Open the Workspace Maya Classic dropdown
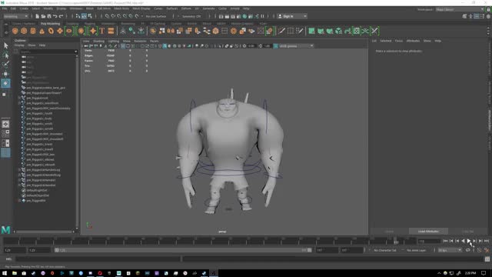Image resolution: width=492 pixels, height=277 pixels. (x=460, y=10)
